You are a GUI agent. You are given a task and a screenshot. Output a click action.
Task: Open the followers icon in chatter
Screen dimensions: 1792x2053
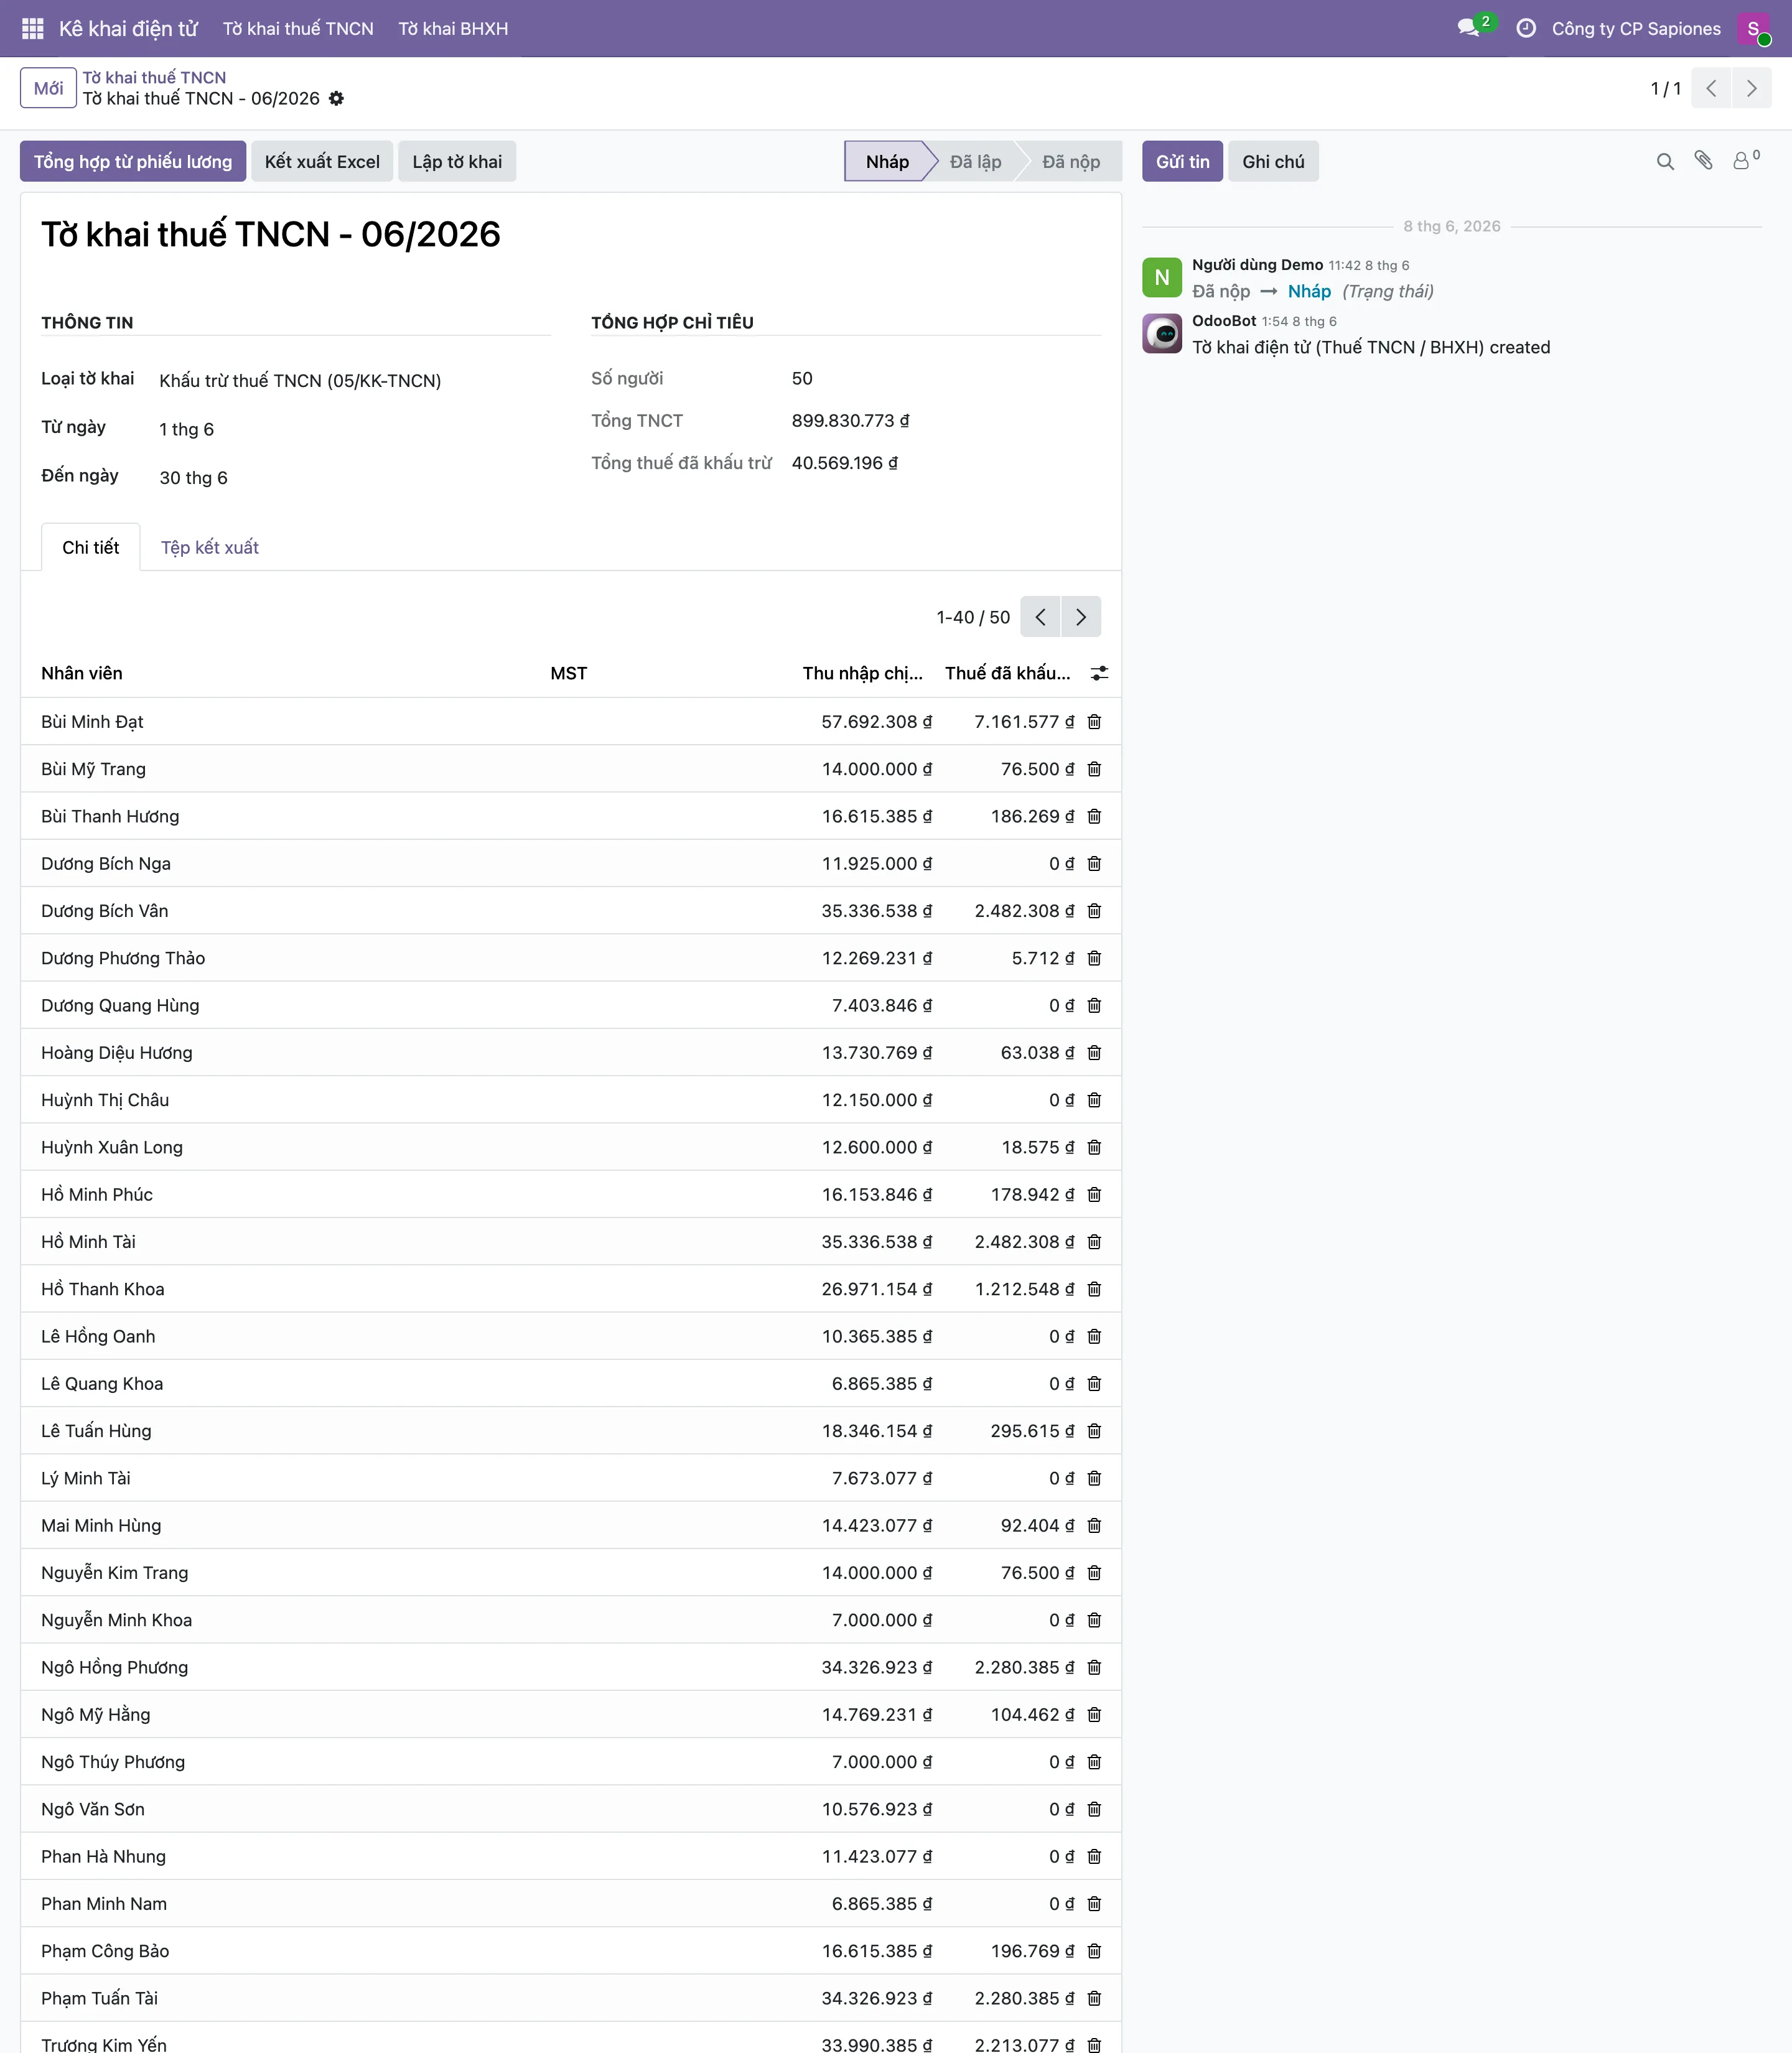click(1745, 160)
